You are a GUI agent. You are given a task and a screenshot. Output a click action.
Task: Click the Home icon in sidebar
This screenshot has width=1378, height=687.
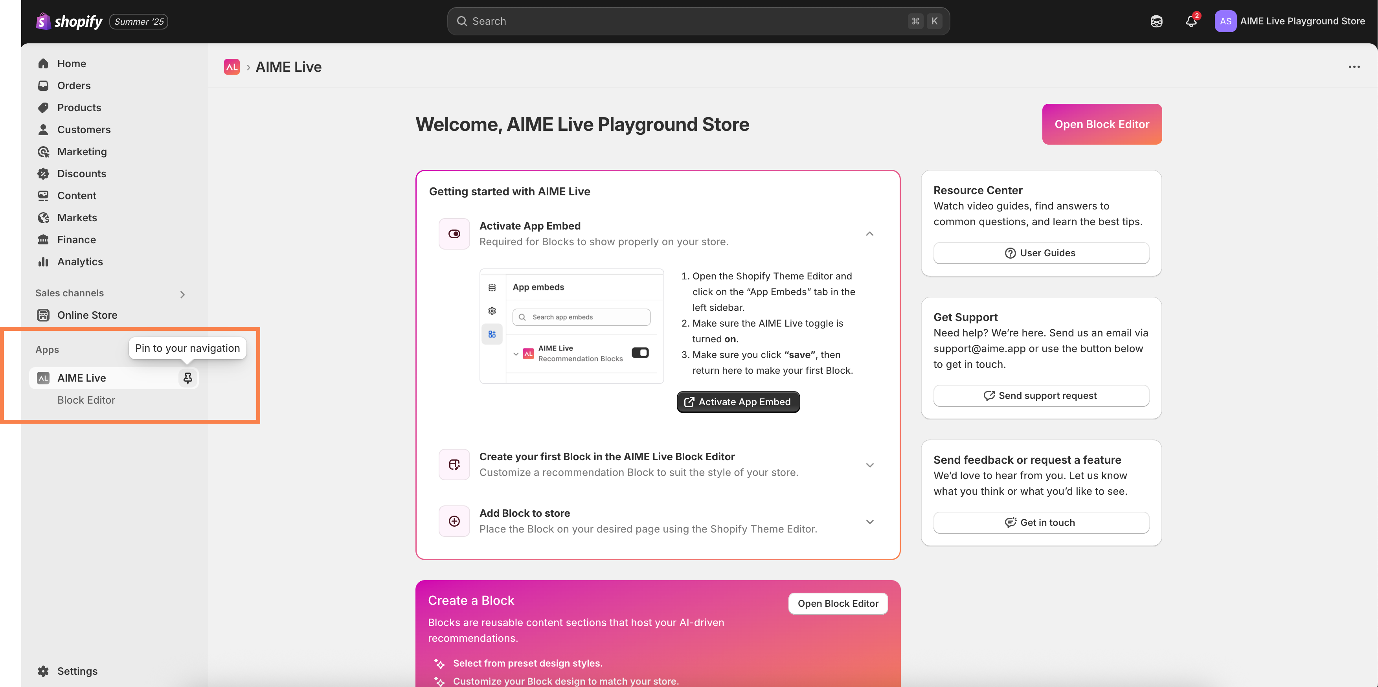(43, 64)
